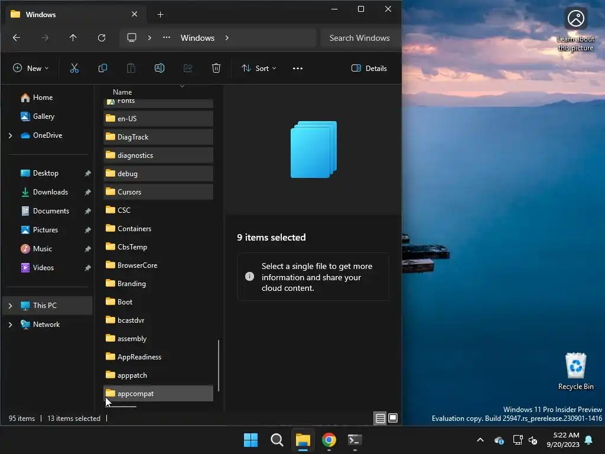Click the file list vertical scrollbar
Image resolution: width=605 pixels, height=454 pixels.
(219, 365)
